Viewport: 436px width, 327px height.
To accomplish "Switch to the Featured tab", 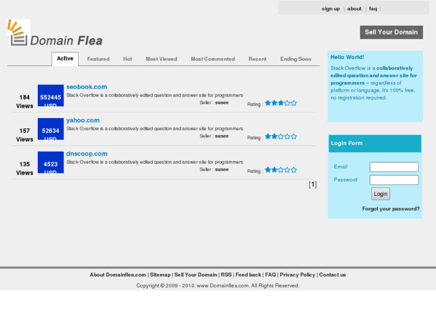I will 98,59.
